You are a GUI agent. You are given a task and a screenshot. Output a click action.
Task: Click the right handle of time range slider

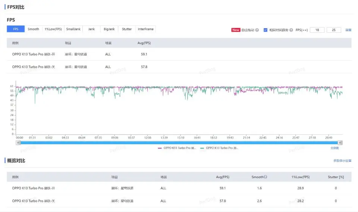coord(340,143)
